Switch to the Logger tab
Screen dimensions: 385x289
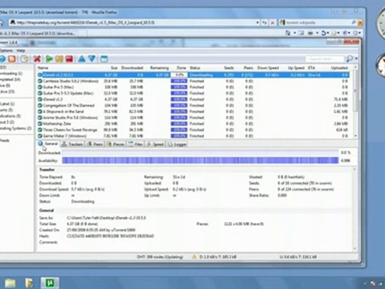(177, 144)
